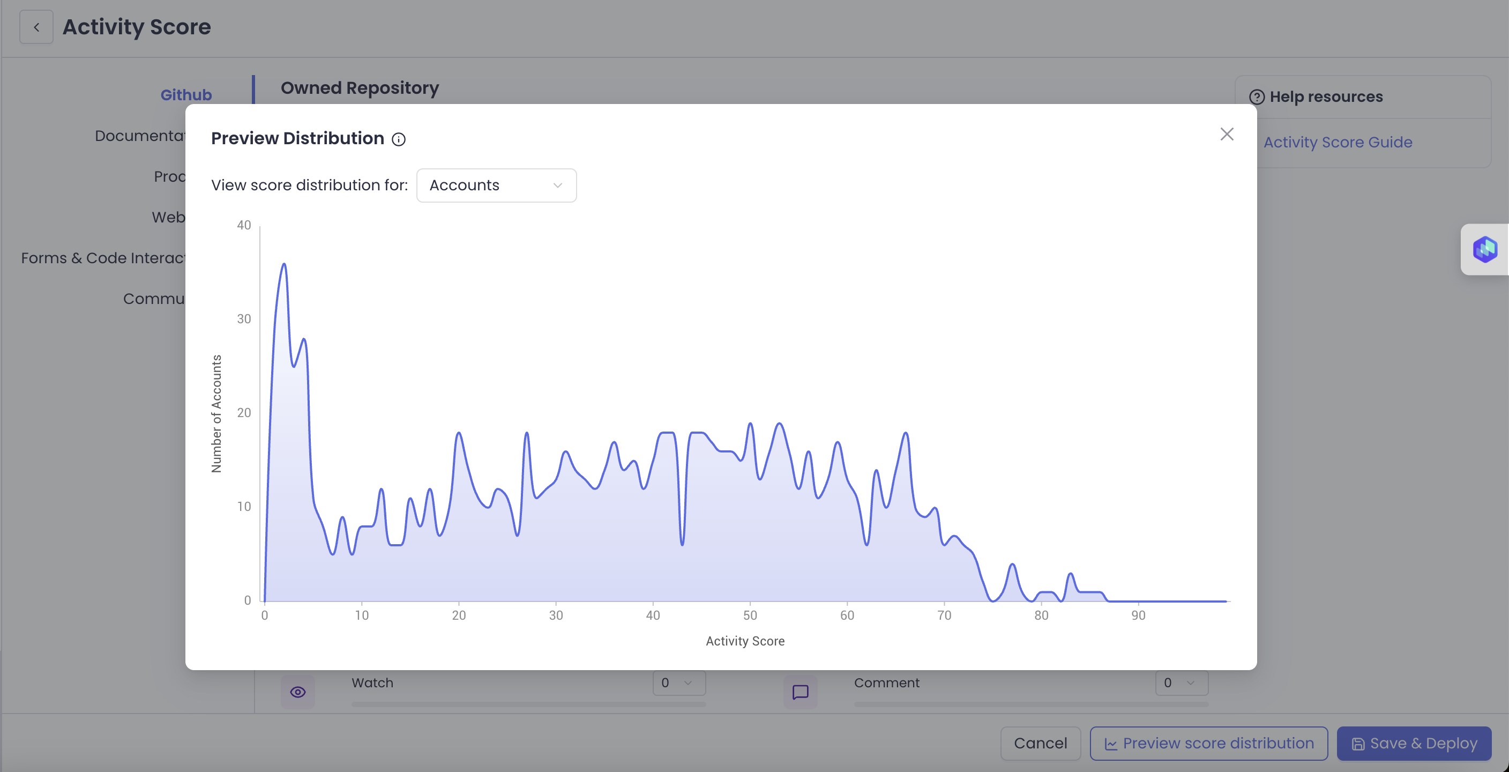Switch to the Documentation sidebar section
The height and width of the screenshot is (772, 1509).
[140, 136]
